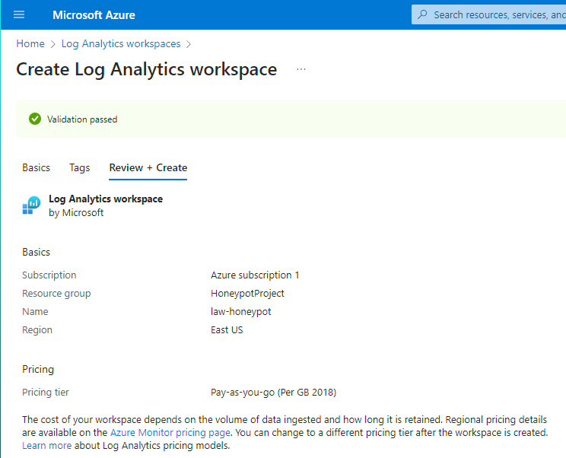Click the Validation passed banner text
This screenshot has width=566, height=458.
coord(82,119)
